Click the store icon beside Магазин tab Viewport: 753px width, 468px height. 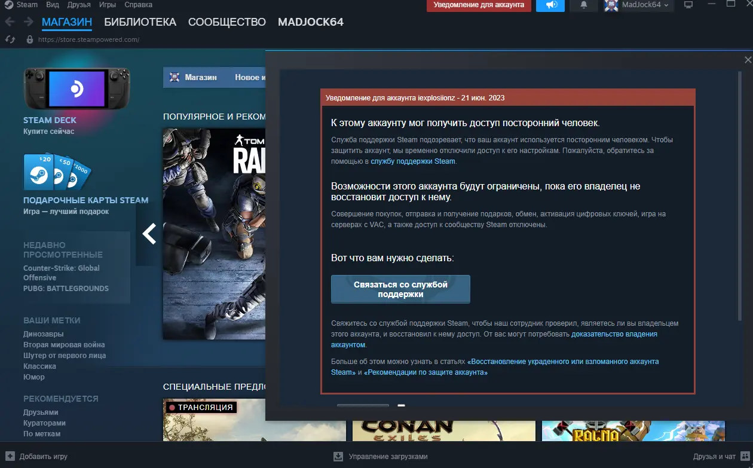(x=175, y=77)
